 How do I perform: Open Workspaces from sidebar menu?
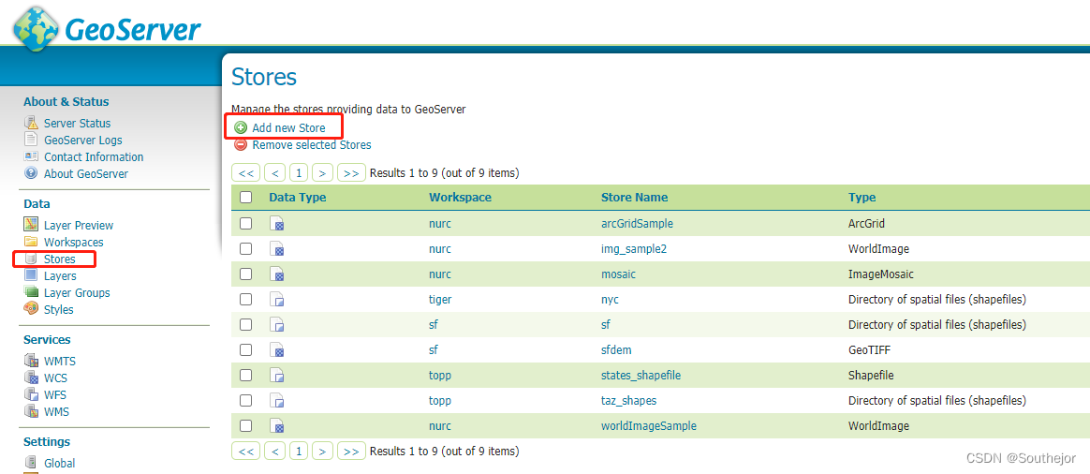click(x=74, y=242)
